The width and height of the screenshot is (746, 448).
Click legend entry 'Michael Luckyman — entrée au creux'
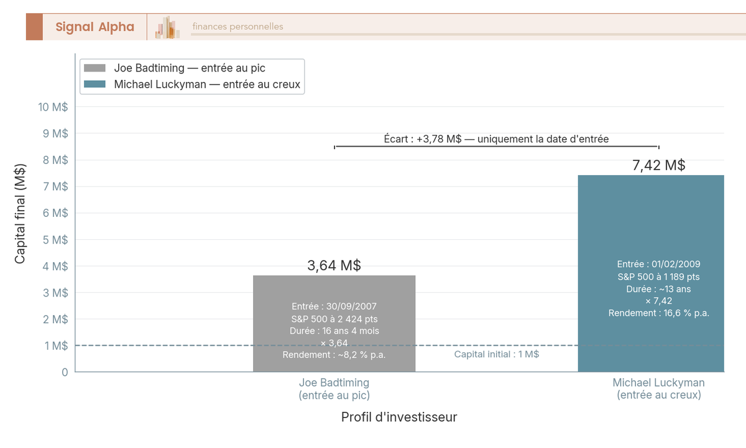click(x=207, y=85)
